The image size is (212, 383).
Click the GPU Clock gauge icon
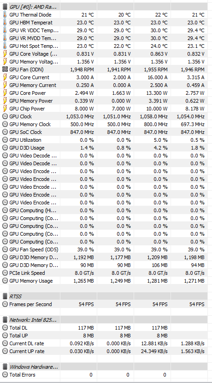(x=5, y=116)
